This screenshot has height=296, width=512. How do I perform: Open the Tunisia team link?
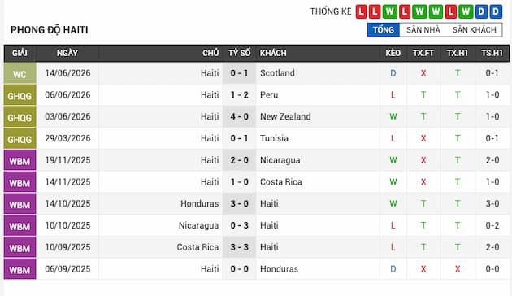click(274, 138)
